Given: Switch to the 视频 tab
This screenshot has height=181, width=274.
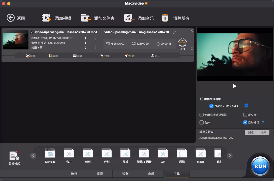Looking at the screenshot, I should click(x=100, y=174).
